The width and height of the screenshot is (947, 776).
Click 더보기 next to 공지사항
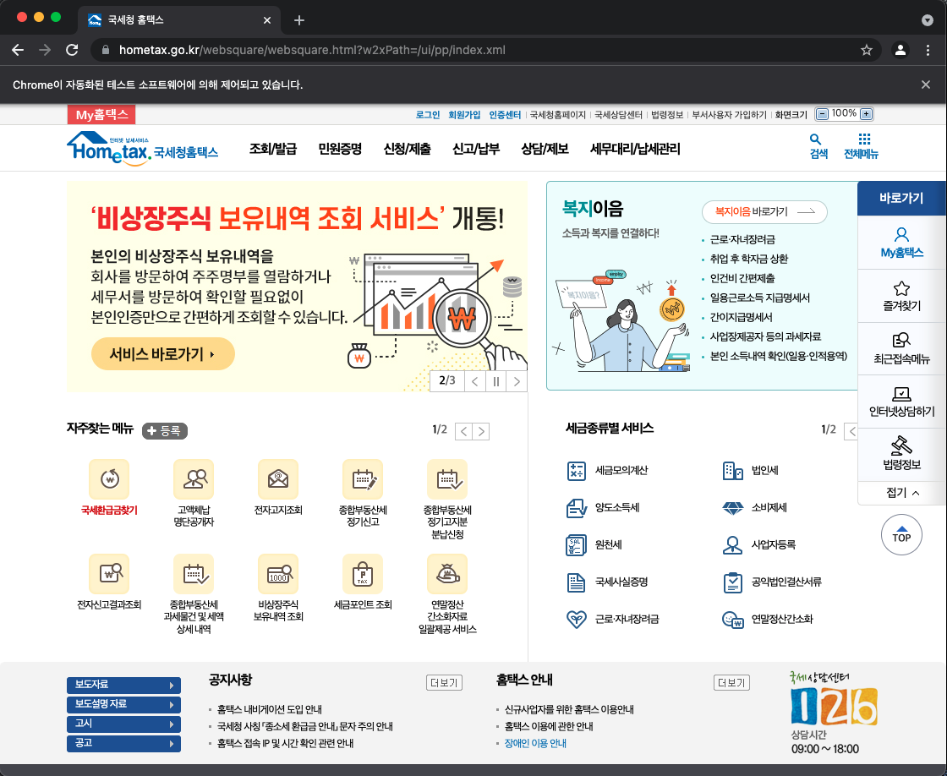pos(444,683)
